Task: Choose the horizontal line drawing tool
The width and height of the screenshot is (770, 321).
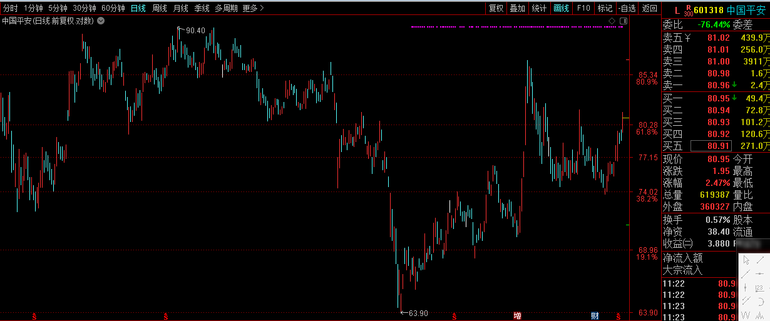Action: (x=759, y=274)
